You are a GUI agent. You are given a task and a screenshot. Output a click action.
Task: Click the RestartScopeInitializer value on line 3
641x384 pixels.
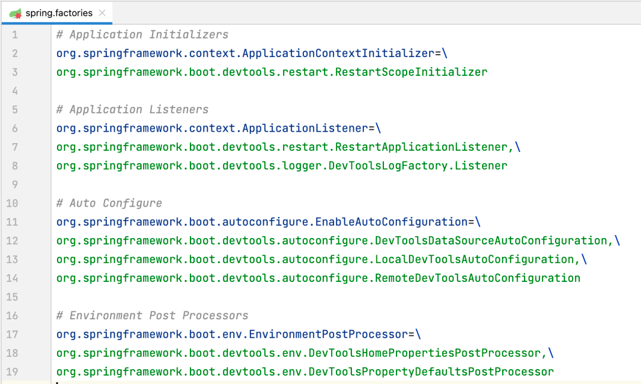(272, 72)
